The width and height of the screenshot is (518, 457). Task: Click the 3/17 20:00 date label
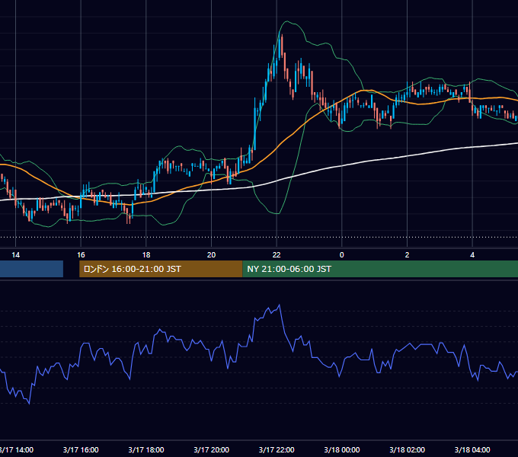pyautogui.click(x=212, y=449)
